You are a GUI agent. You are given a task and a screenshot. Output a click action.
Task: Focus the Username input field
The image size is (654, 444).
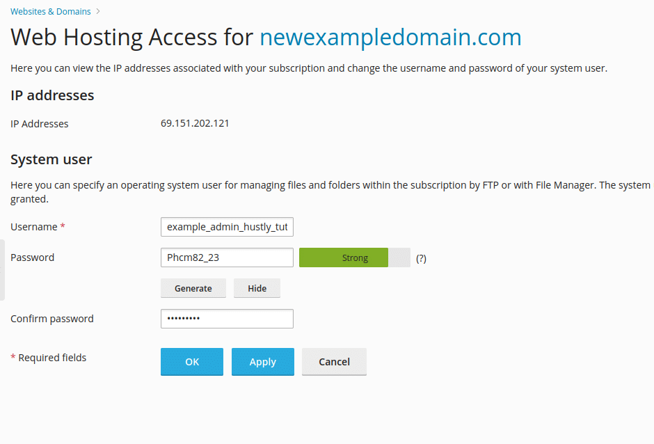click(227, 226)
